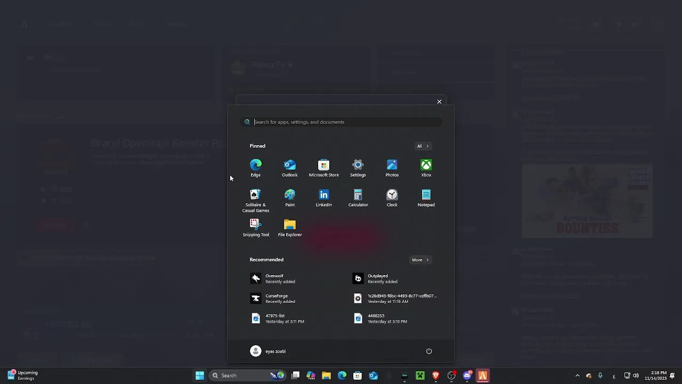Launch the Calculator app
The width and height of the screenshot is (682, 384).
tap(358, 198)
